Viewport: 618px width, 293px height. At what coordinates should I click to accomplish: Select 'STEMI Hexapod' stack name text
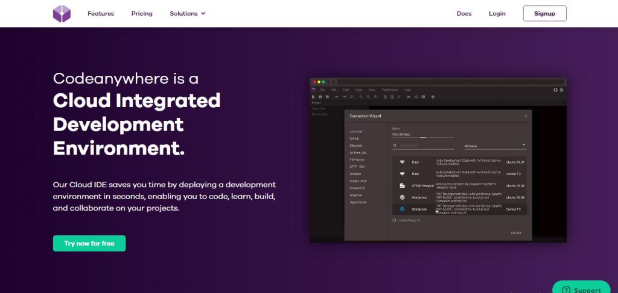422,186
